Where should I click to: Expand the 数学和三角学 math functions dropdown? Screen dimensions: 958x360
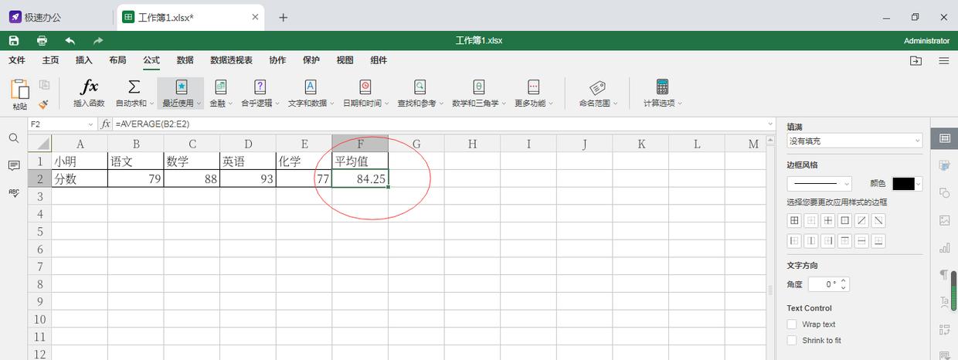click(505, 104)
